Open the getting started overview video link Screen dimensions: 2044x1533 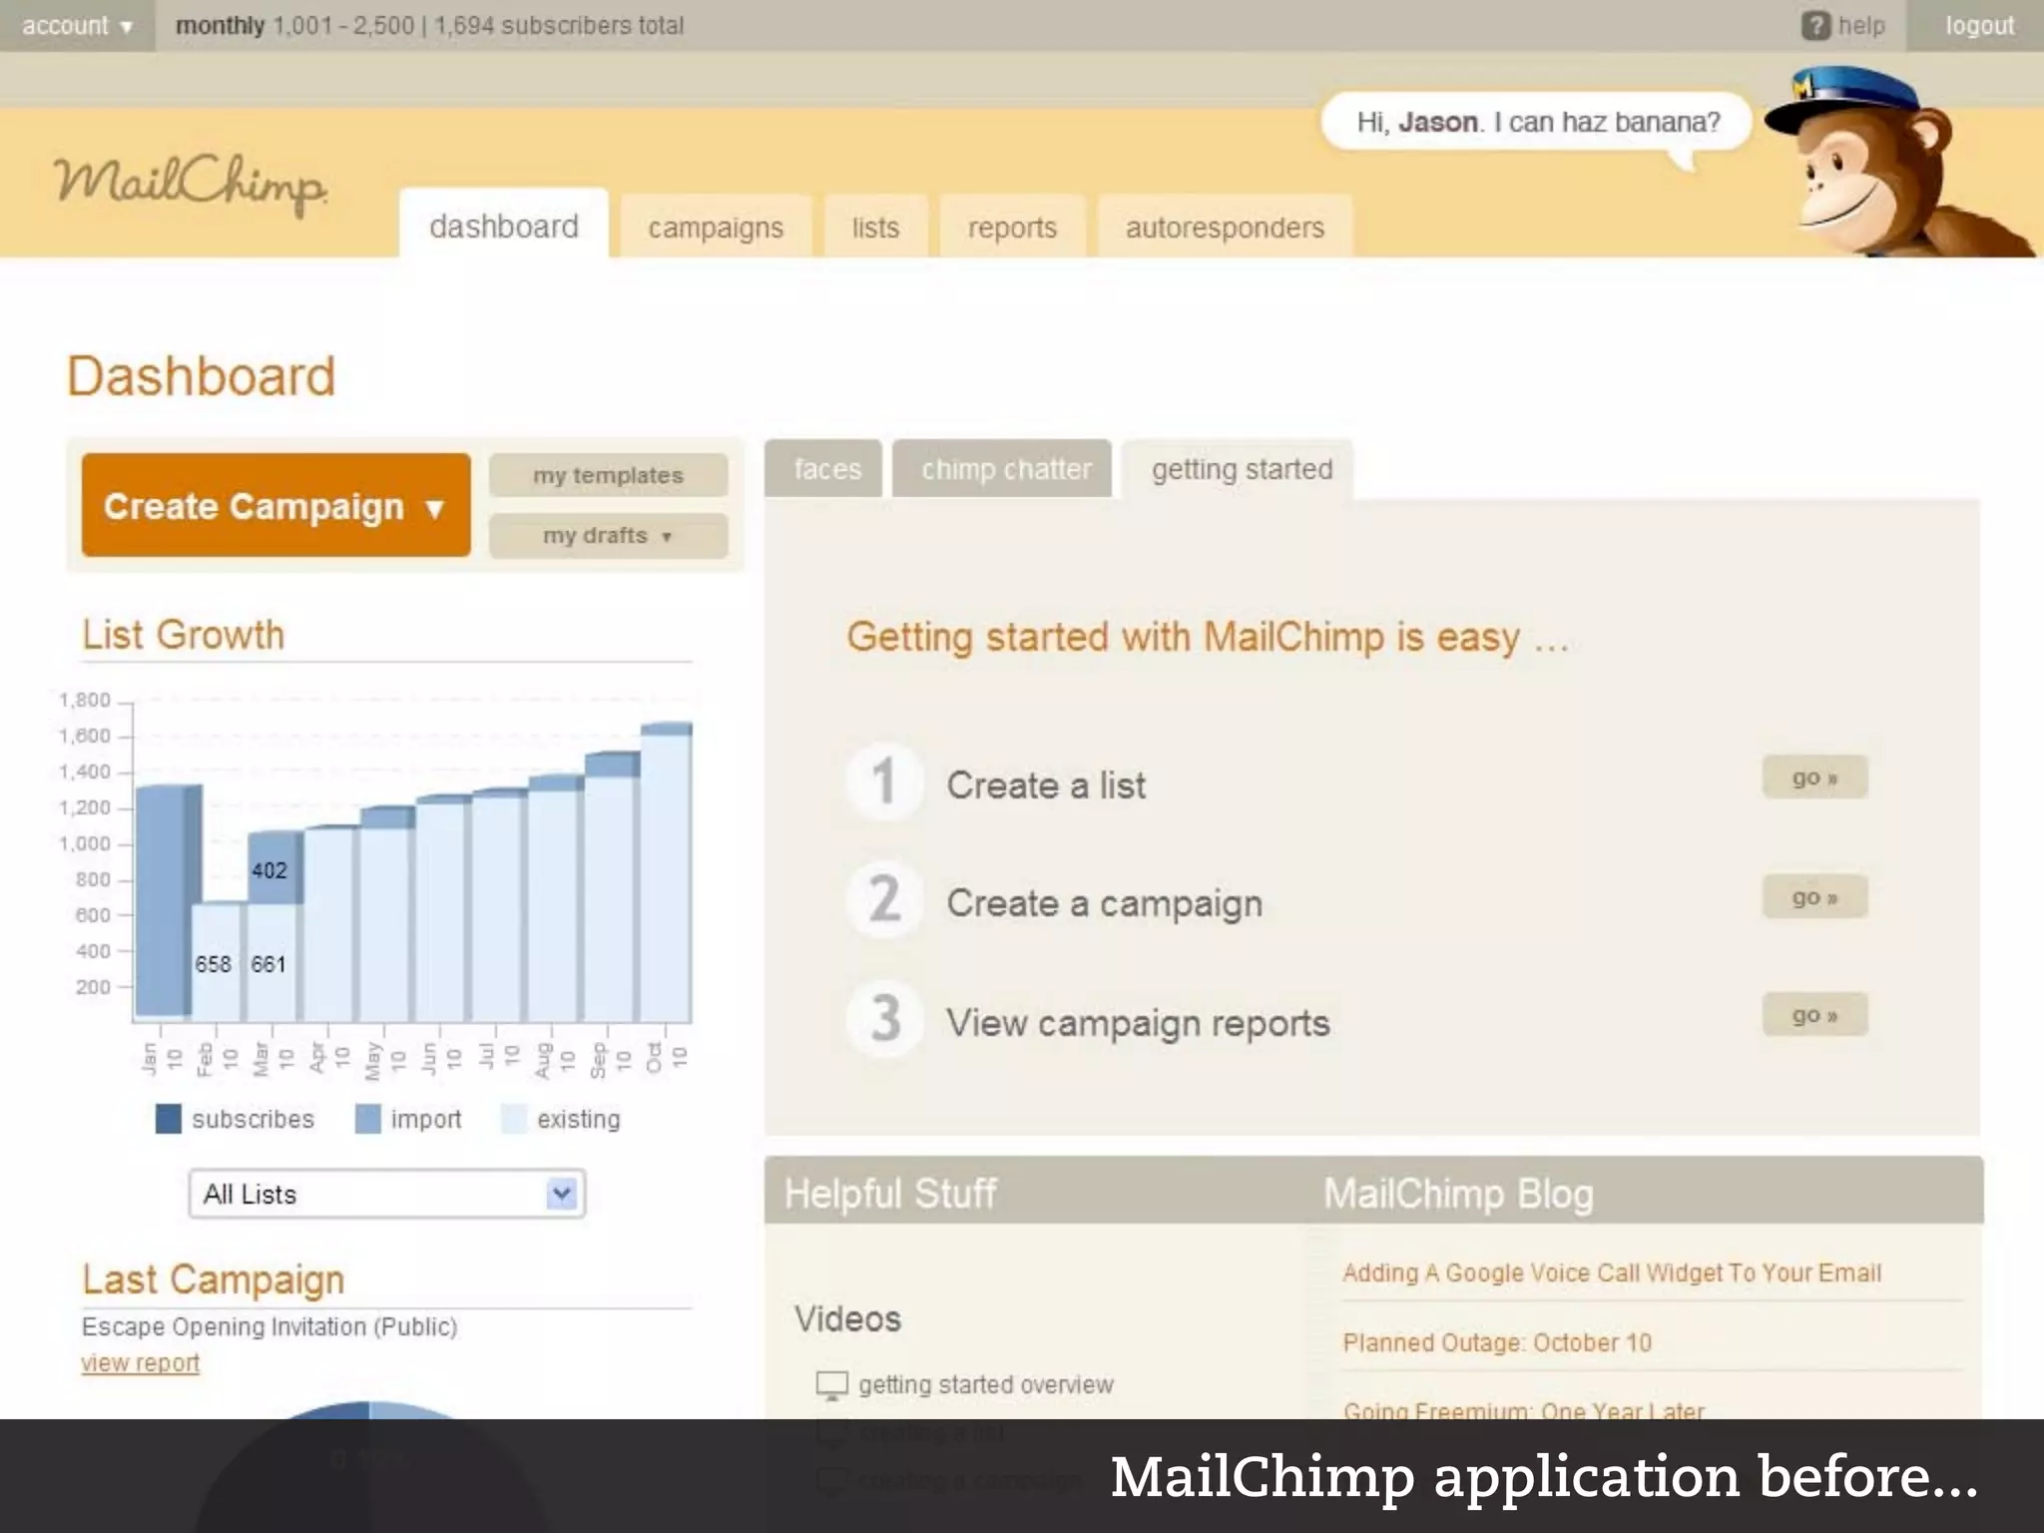(x=985, y=1384)
